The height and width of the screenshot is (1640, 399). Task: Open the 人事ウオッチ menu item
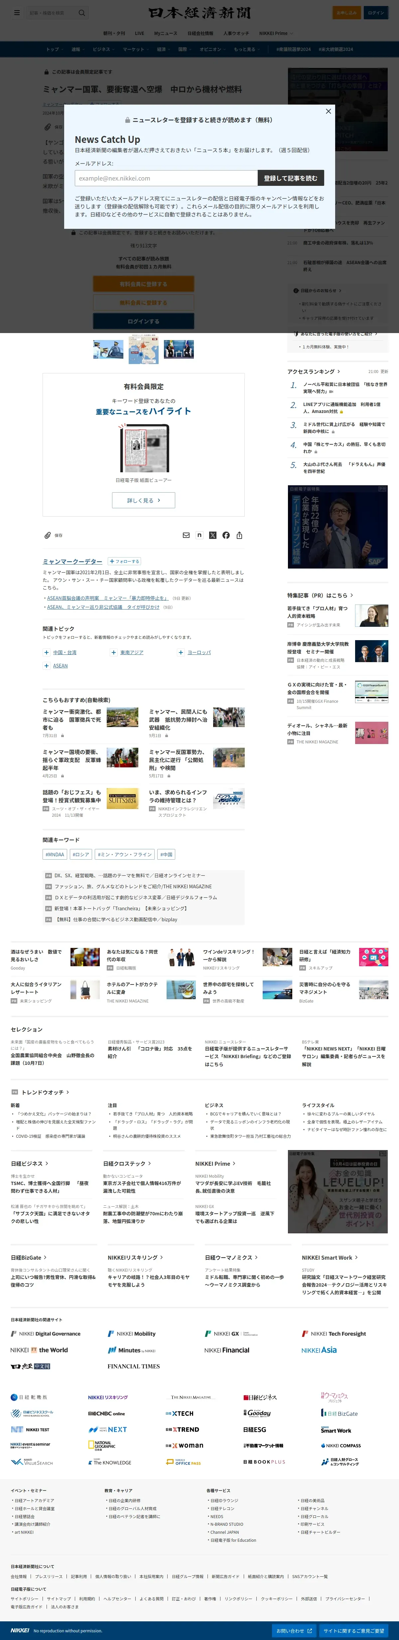236,33
